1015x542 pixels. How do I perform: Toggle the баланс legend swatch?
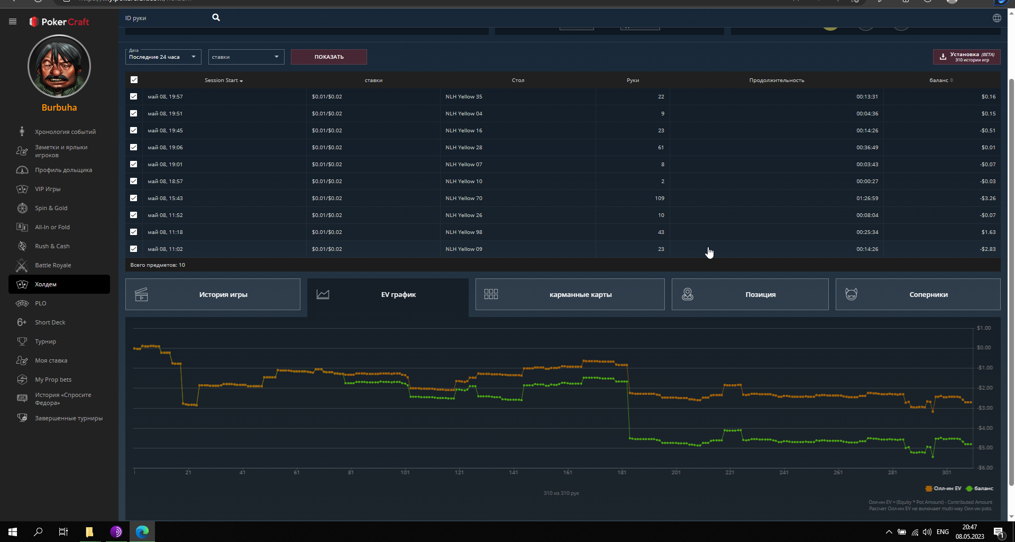click(969, 489)
